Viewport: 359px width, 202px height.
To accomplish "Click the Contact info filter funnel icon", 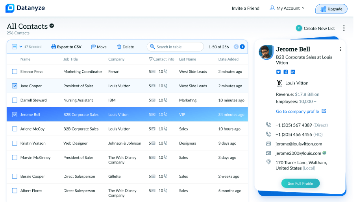I will [x=150, y=59].
